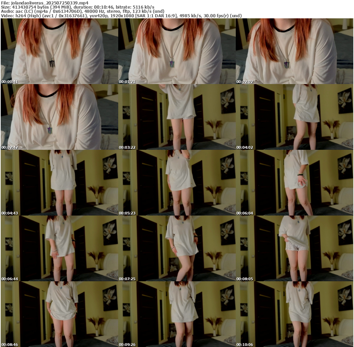Image resolution: width=354 pixels, height=347 pixels.
Task: Click the final thumbnail marked 00:10:06
Action: tap(294, 314)
